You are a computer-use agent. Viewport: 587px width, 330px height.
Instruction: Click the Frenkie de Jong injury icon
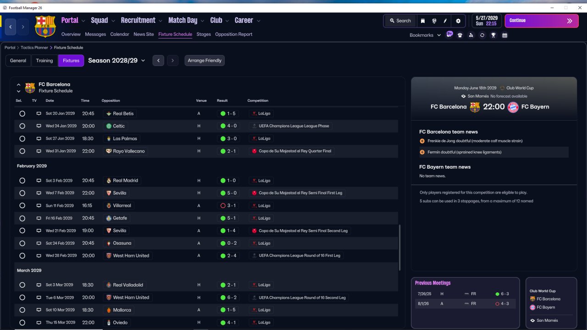tap(422, 141)
